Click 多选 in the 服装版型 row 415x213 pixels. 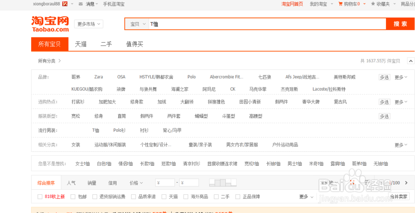tap(384, 116)
